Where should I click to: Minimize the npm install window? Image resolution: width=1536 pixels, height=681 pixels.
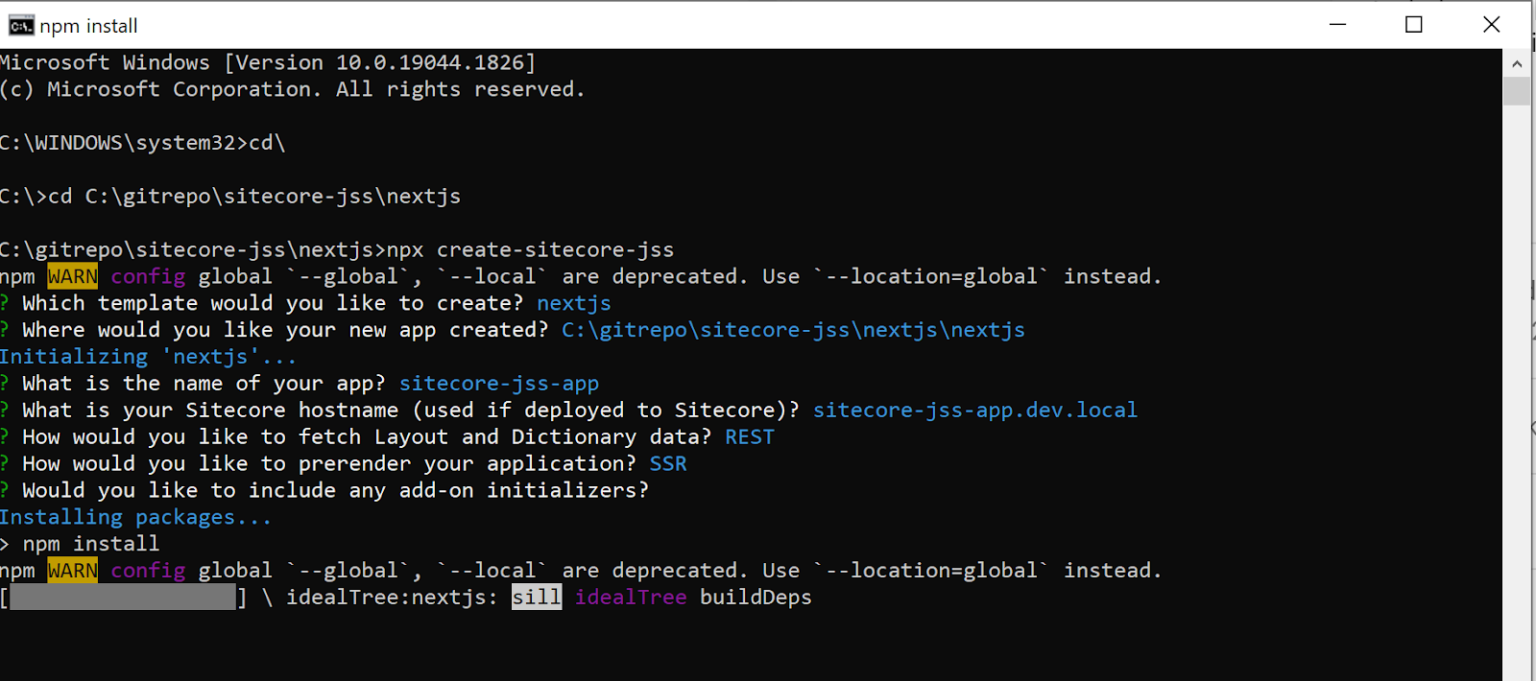coord(1338,25)
